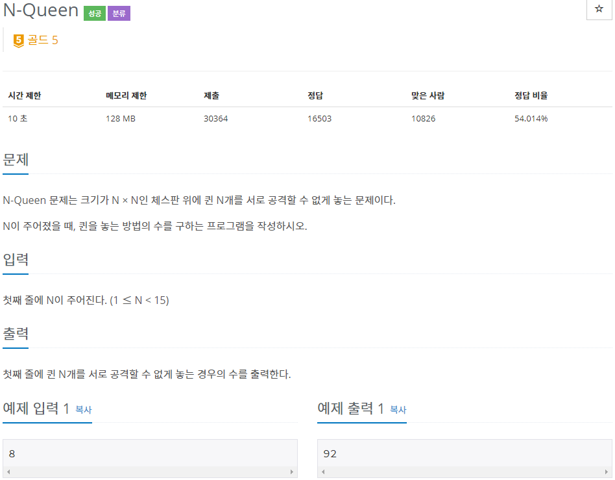The height and width of the screenshot is (480, 615).
Task: Click the 제출 column header
Action: click(211, 95)
